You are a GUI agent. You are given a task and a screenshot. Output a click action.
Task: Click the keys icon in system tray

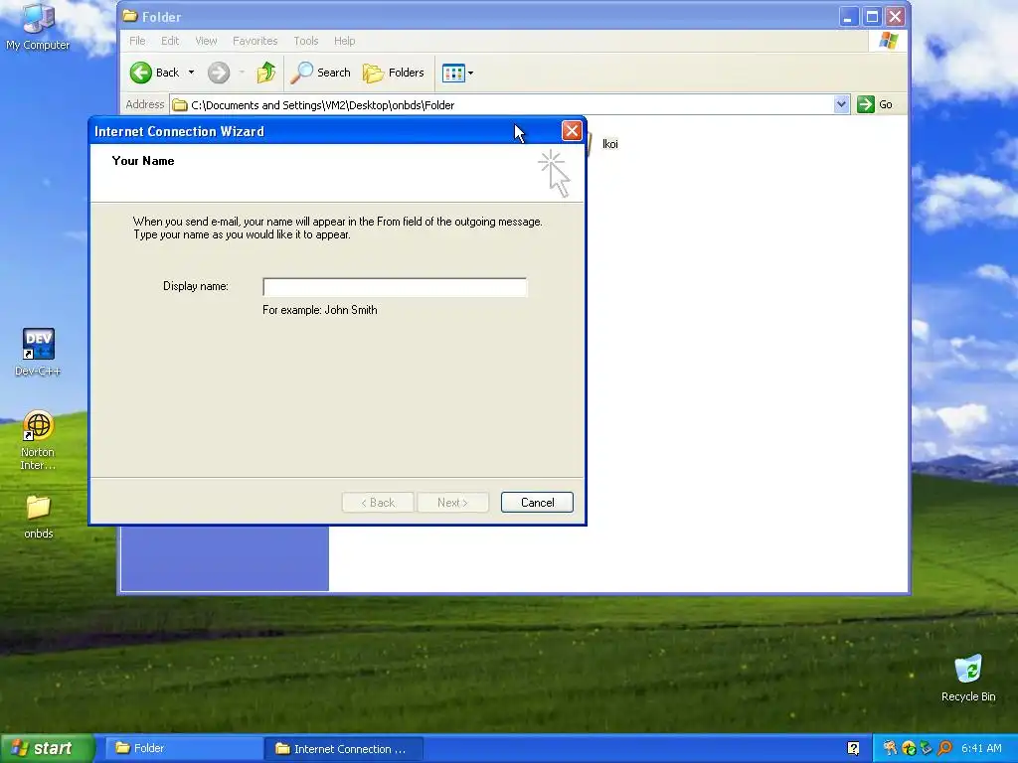tap(890, 748)
